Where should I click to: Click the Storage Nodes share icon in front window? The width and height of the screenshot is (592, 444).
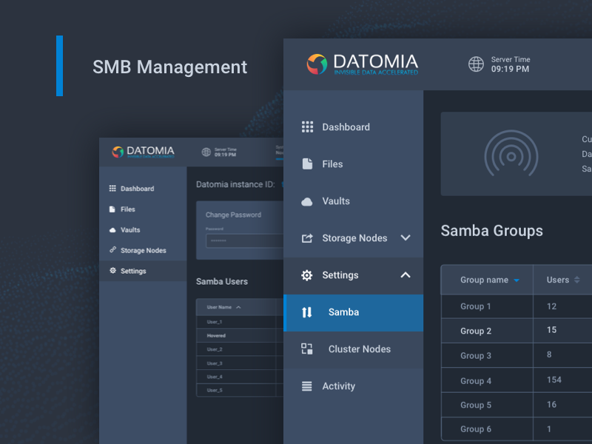pyautogui.click(x=307, y=238)
